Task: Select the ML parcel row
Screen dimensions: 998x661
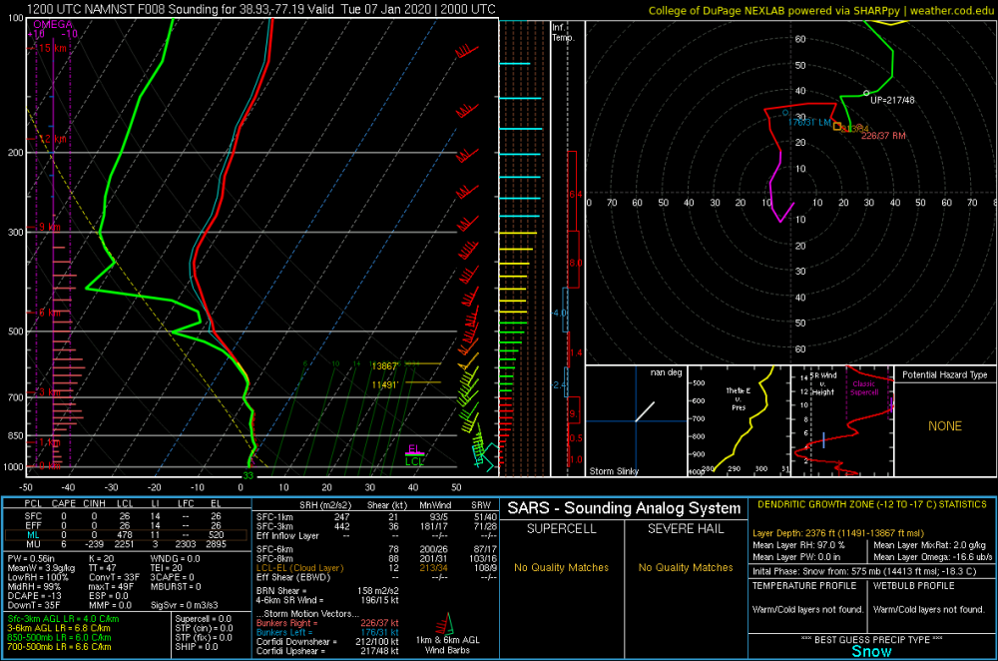Action: (x=126, y=535)
